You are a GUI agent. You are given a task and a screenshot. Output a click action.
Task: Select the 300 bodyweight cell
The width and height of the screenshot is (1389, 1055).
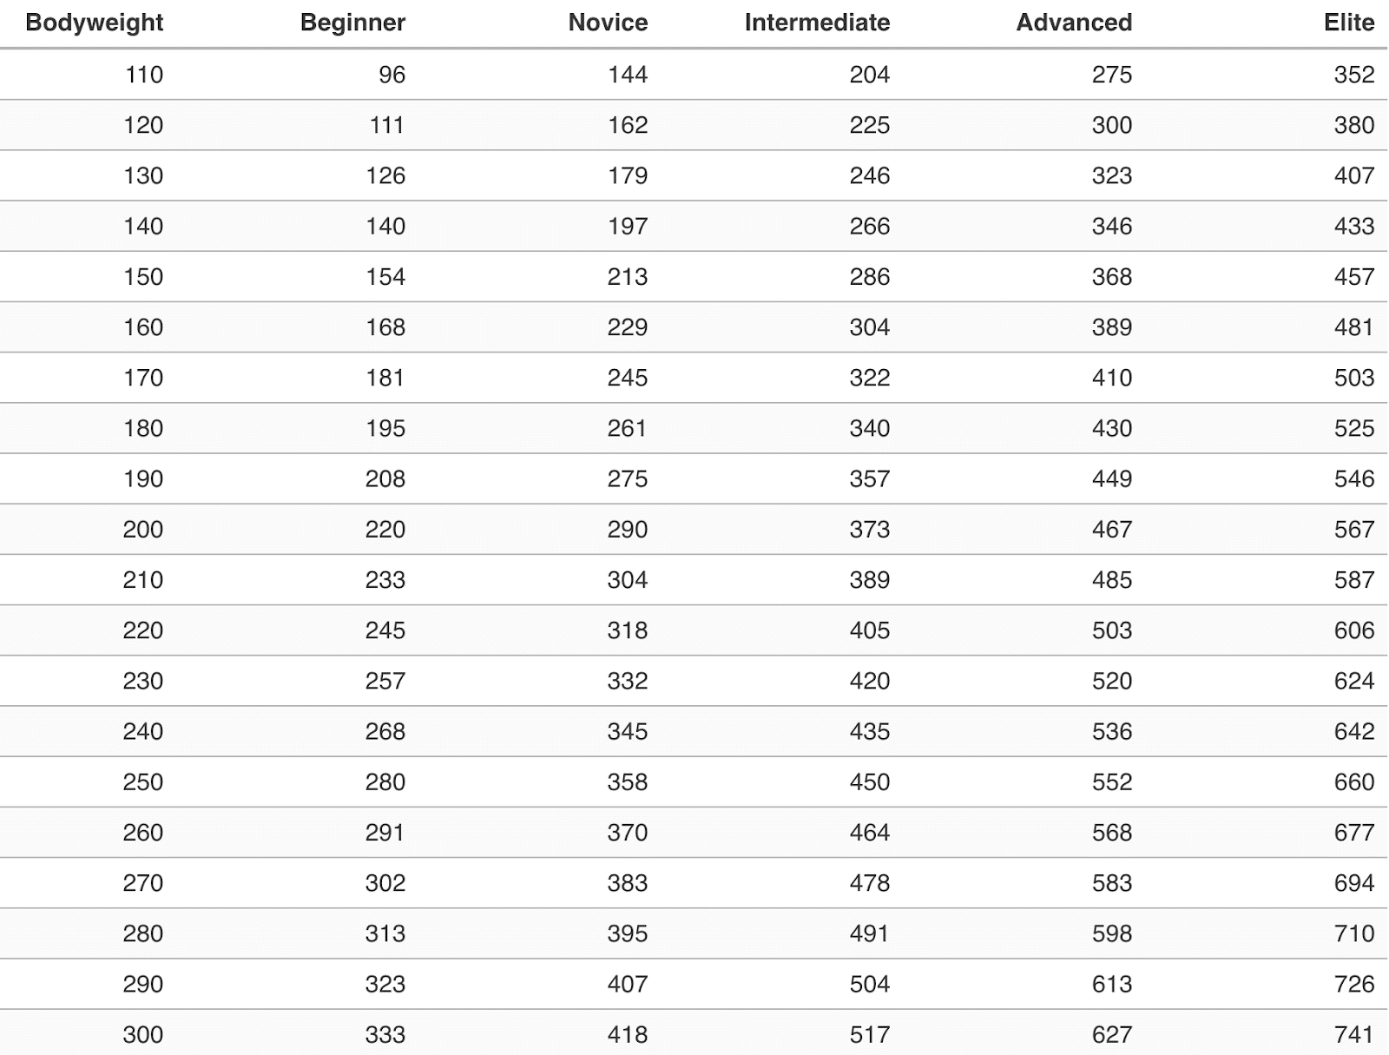[x=143, y=1035]
